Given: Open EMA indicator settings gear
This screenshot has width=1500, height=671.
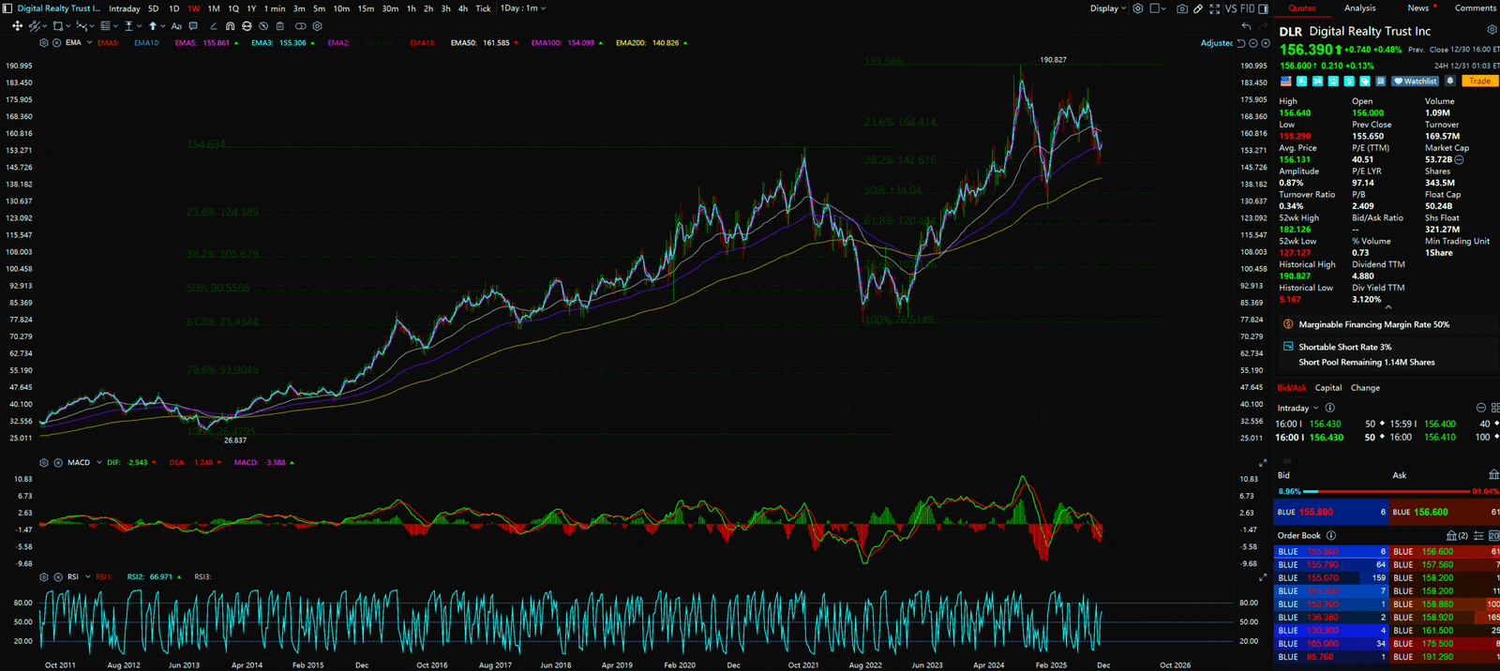Looking at the screenshot, I should (44, 43).
